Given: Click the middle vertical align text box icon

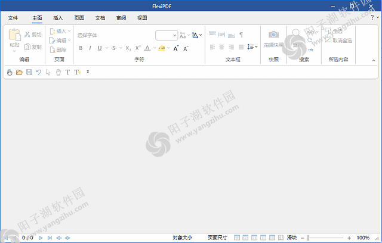Looking at the screenshot, I should 221,35.
